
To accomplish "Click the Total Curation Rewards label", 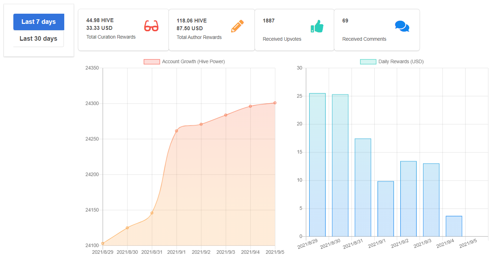I will [111, 37].
